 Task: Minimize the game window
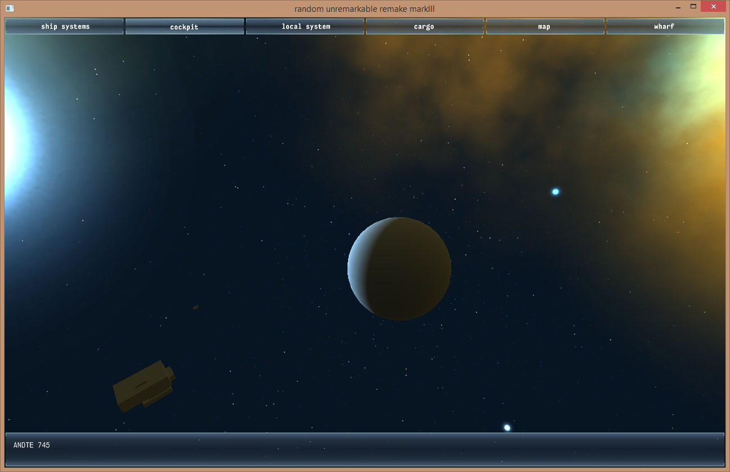coord(678,7)
